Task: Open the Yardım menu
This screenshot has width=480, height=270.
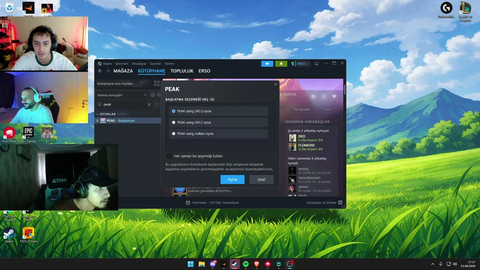Action: tap(169, 64)
